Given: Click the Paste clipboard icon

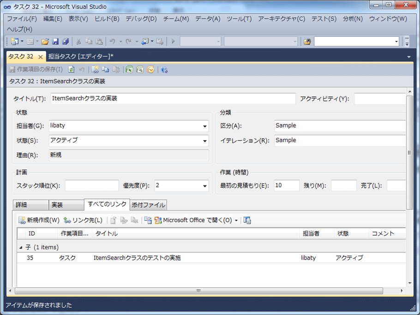Looking at the screenshot, I should click(99, 41).
